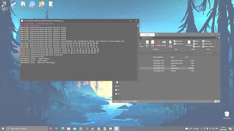The width and height of the screenshot is (234, 131).
Task: Switch Explorer to the details view button
Action: pos(216,101)
